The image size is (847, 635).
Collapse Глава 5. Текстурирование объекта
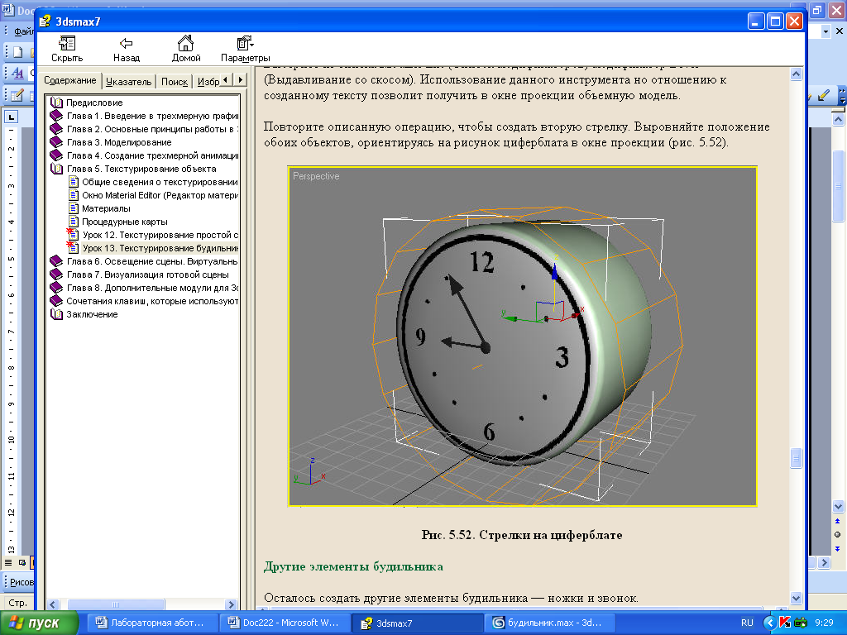[x=141, y=169]
